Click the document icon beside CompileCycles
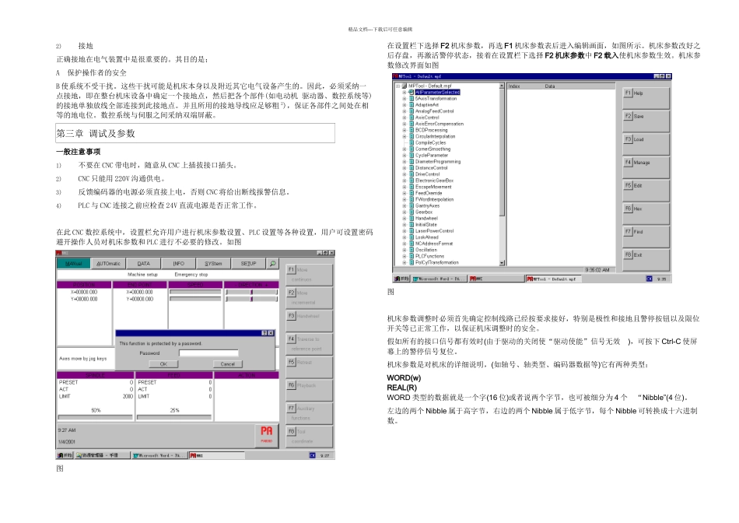This screenshot has height=523, width=739. (x=412, y=142)
